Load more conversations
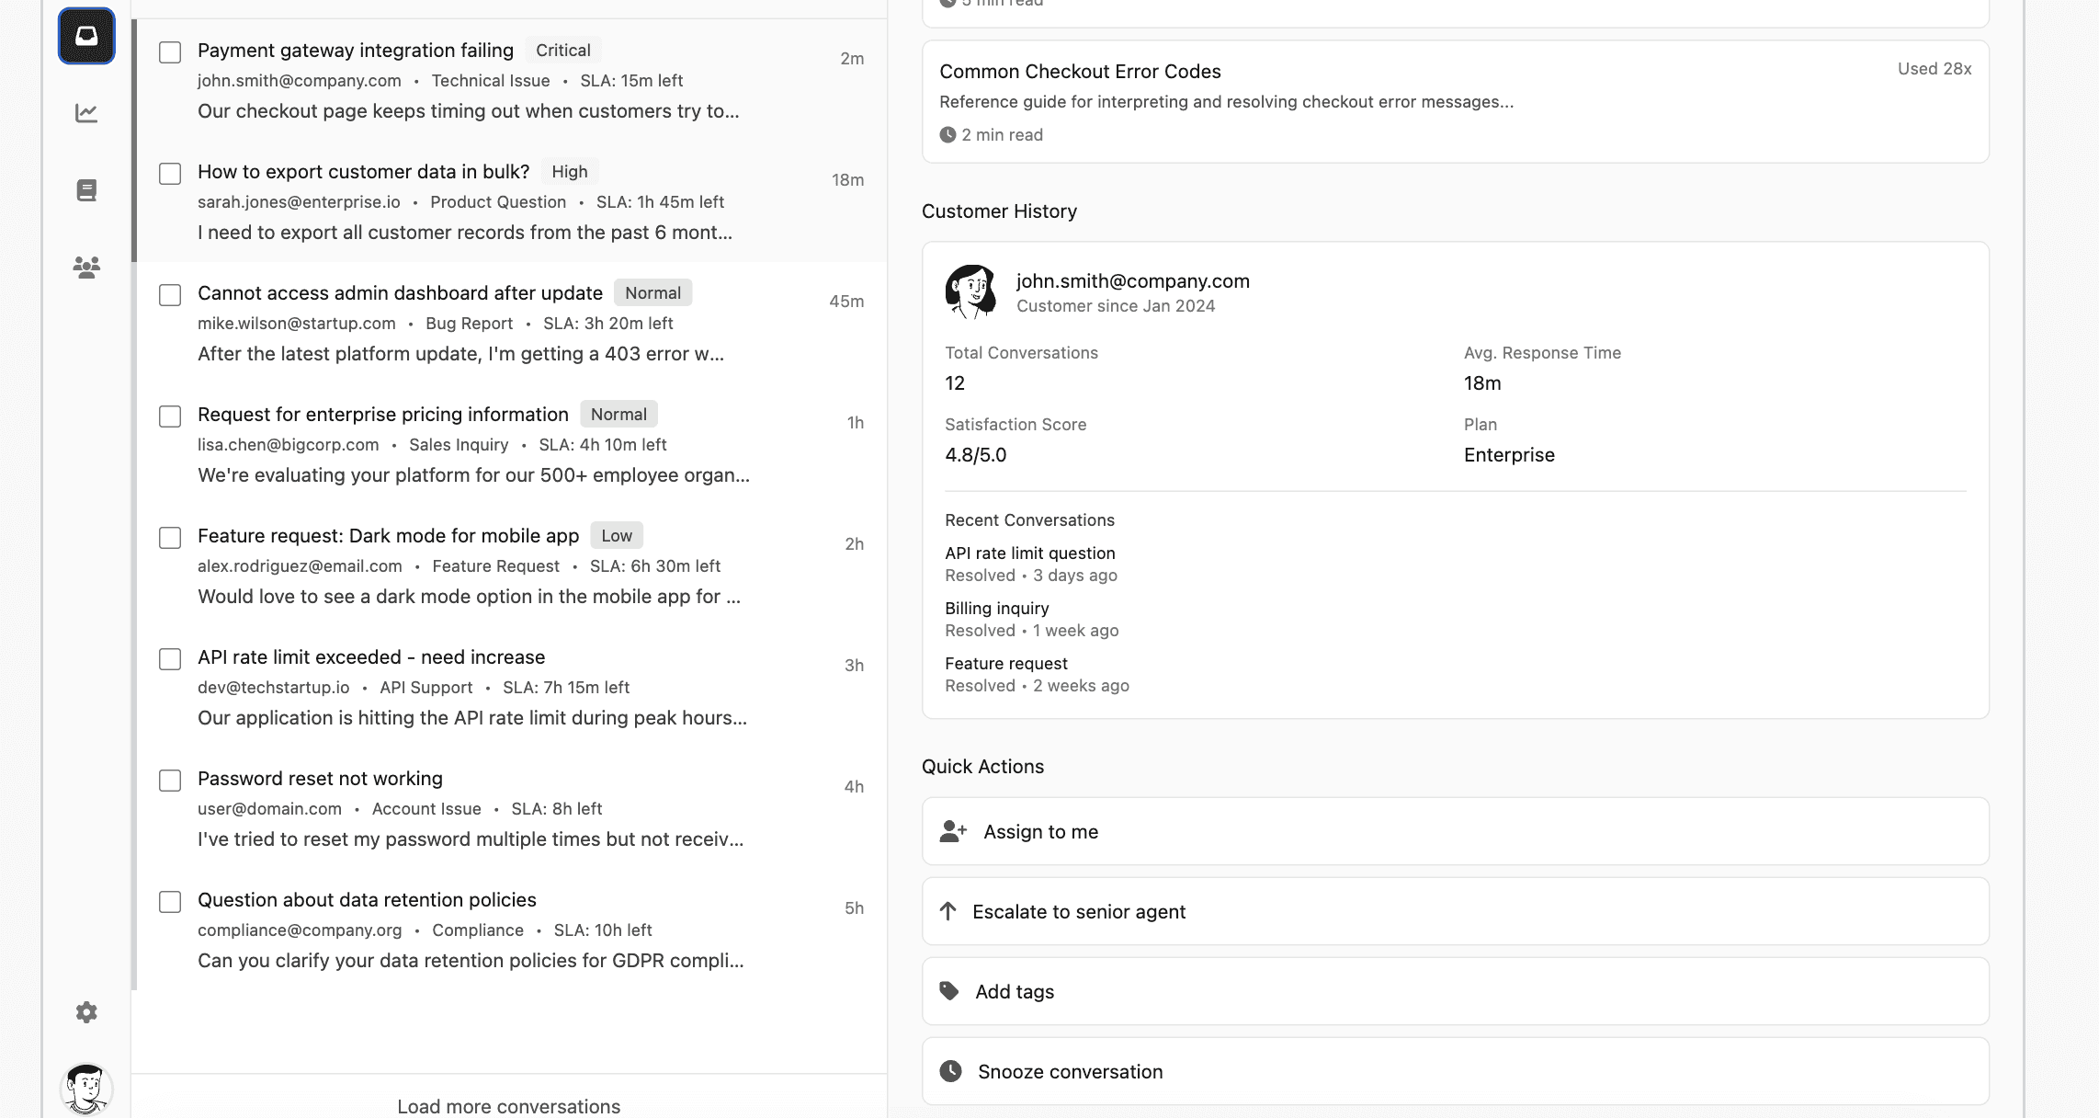 tap(508, 1105)
